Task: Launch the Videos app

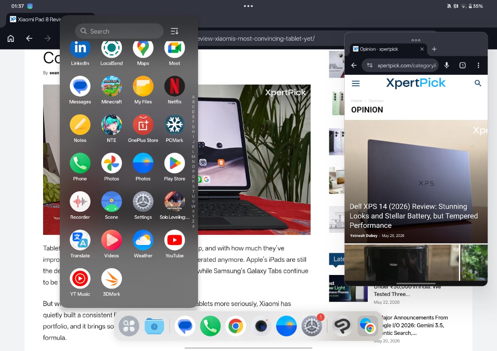Action: 111,240
